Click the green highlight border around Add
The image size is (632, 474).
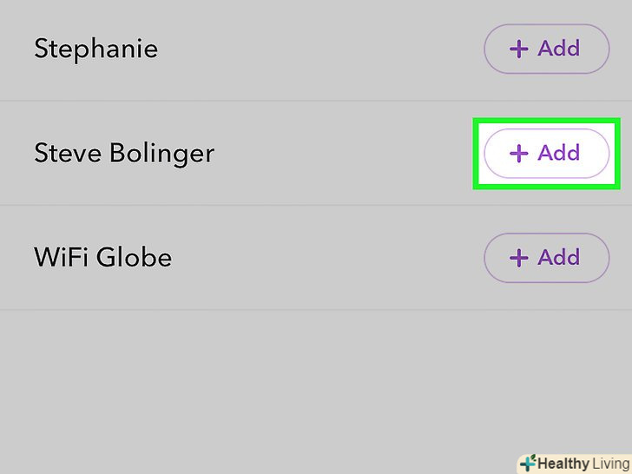point(477,154)
